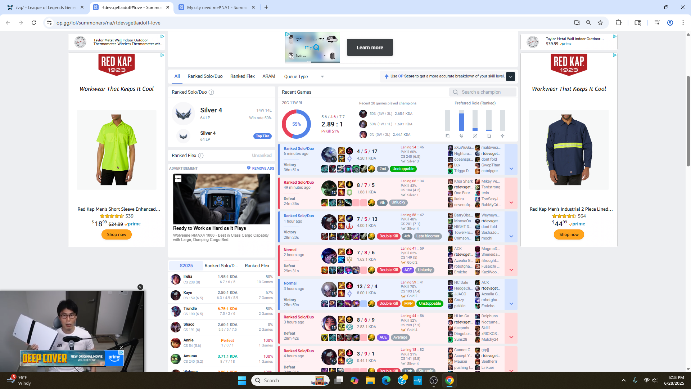The height and width of the screenshot is (389, 691).
Task: Click the Silver 4 rank emblem
Action: coord(183,114)
